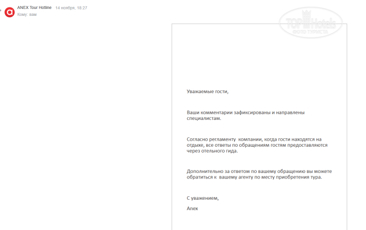Click the line Ваши комментарии зафиксированы и направлены
Viewport: 366px width, 230px height.
(245, 113)
